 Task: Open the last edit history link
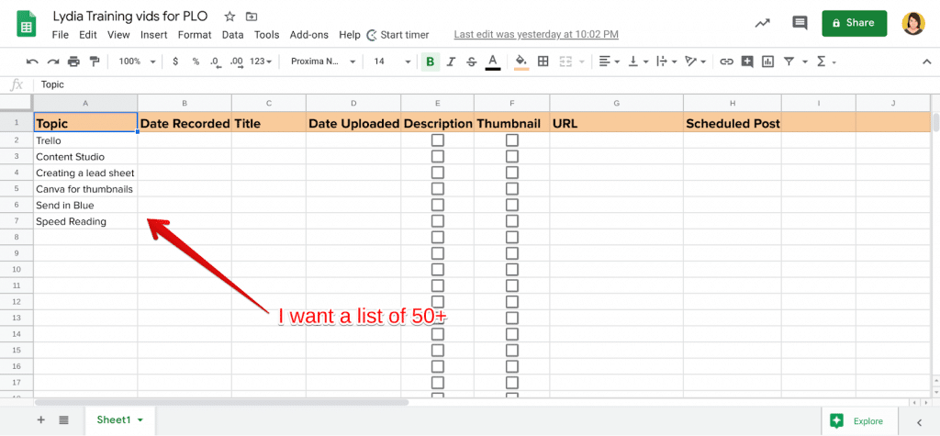pos(536,35)
